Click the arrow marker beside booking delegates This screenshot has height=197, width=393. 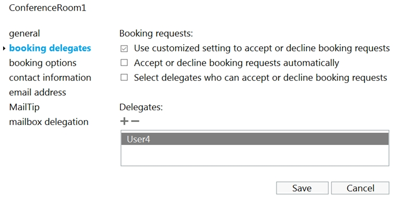click(4, 48)
